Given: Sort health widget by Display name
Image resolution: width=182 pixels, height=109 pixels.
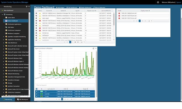Looking at the screenshot, I should 145,11.
